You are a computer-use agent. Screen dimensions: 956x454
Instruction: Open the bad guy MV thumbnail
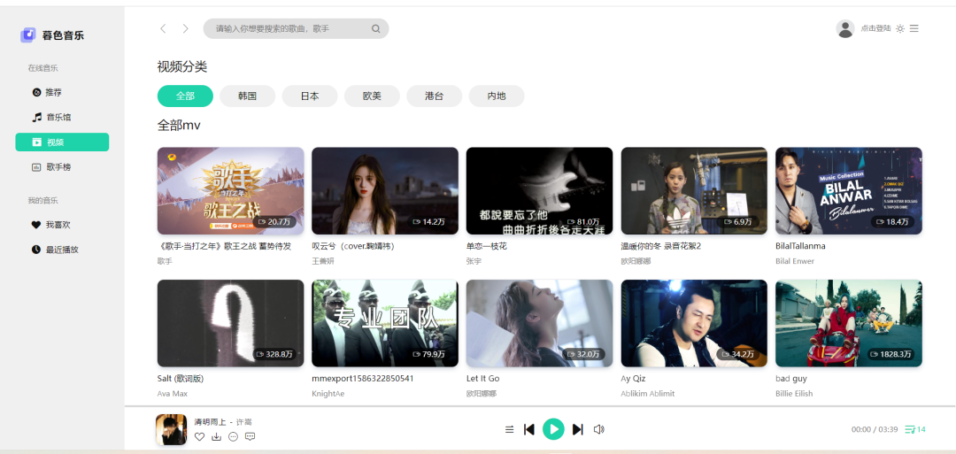(x=849, y=323)
